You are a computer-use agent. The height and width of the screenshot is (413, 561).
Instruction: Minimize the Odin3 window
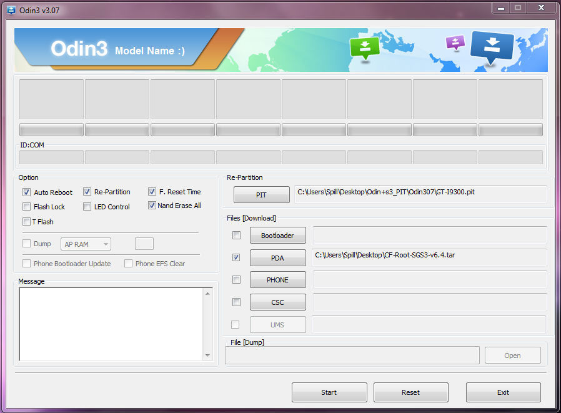pyautogui.click(x=501, y=8)
